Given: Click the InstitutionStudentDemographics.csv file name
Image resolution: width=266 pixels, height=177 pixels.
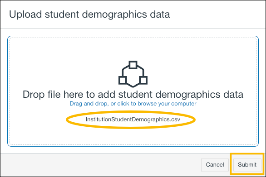Looking at the screenshot, I should point(133,120).
